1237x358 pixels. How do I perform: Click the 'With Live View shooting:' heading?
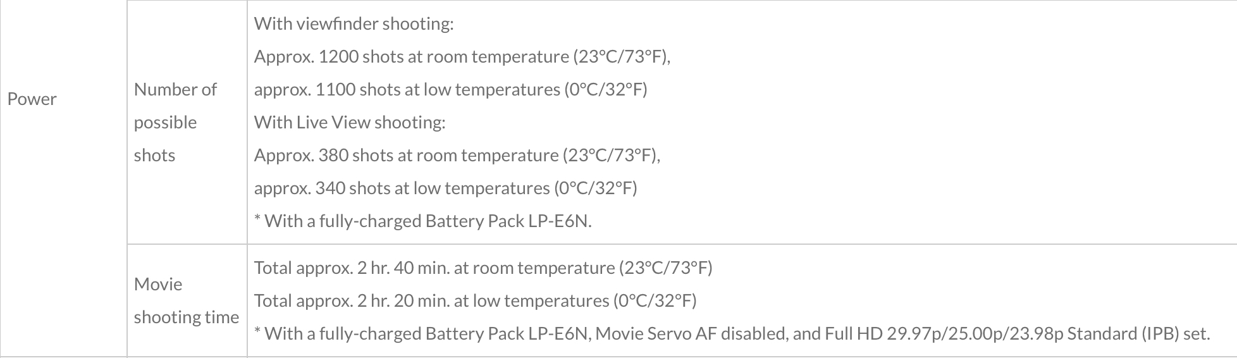click(350, 123)
